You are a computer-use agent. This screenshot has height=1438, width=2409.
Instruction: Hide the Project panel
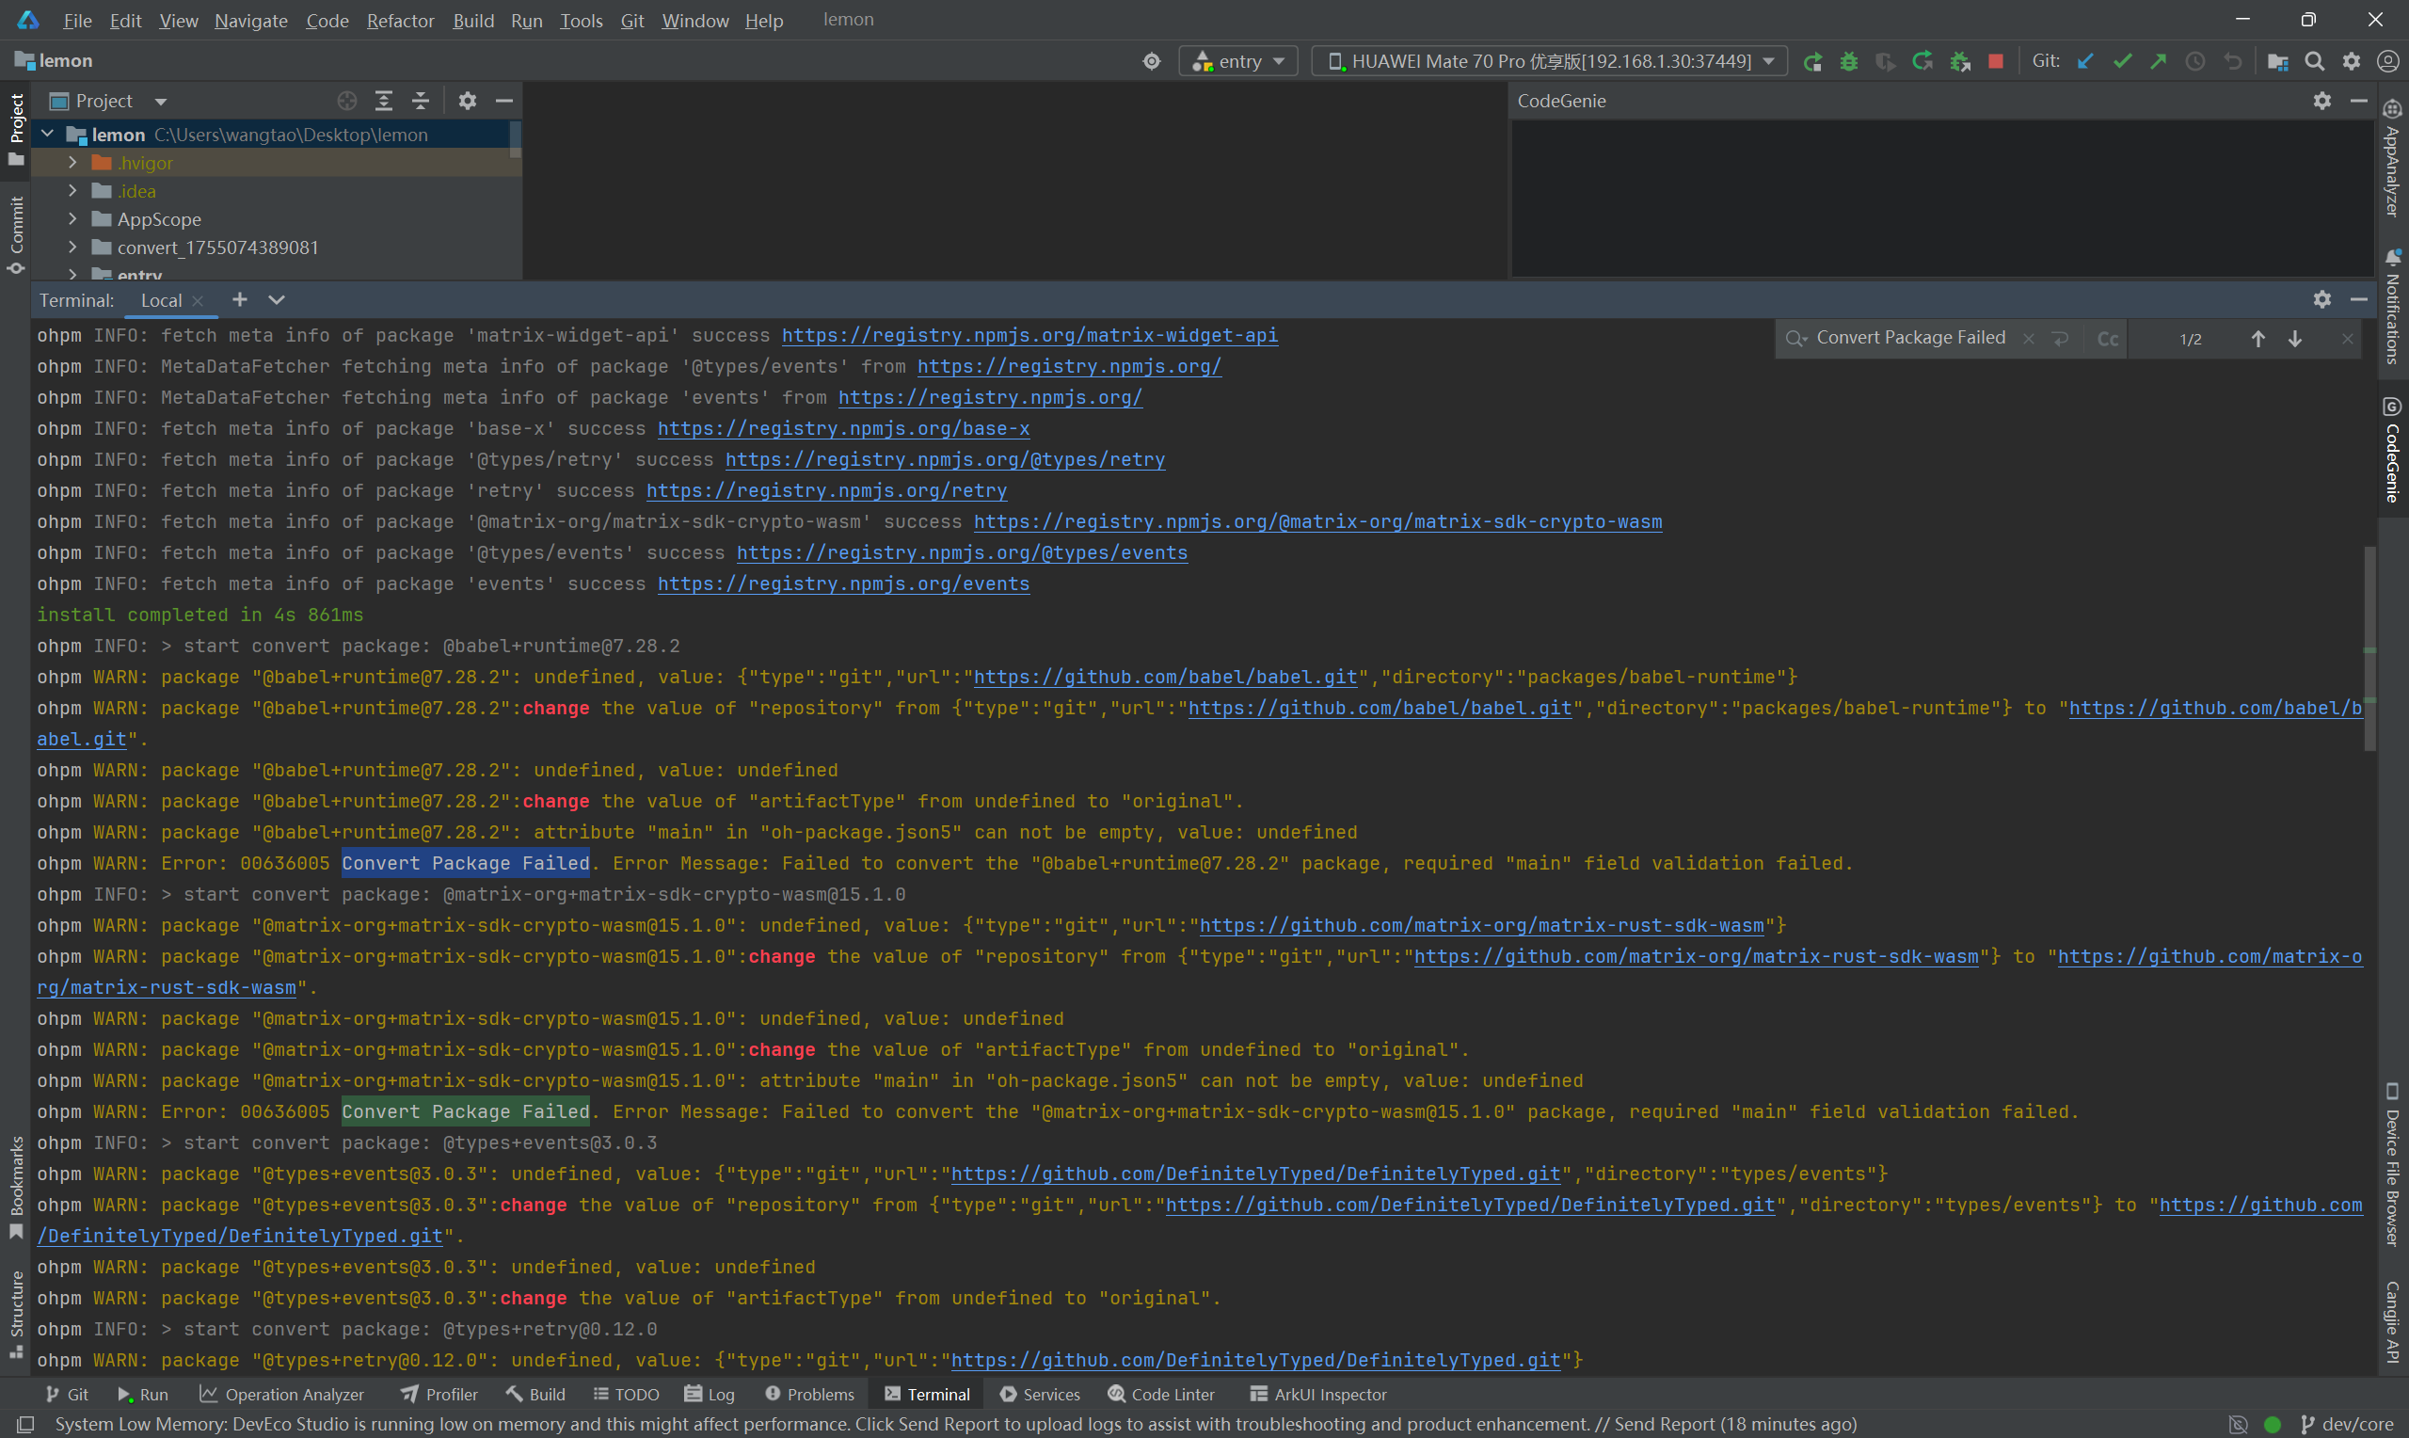coord(503,101)
